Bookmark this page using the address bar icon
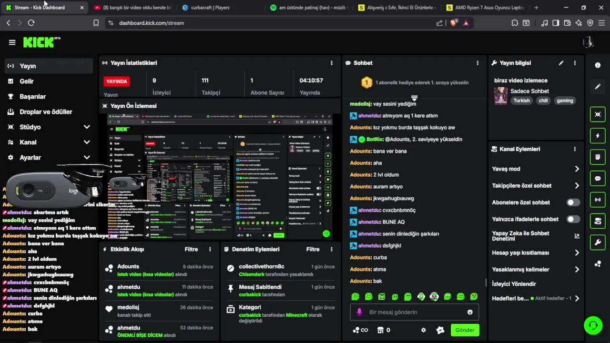This screenshot has width=610, height=343. click(x=96, y=23)
